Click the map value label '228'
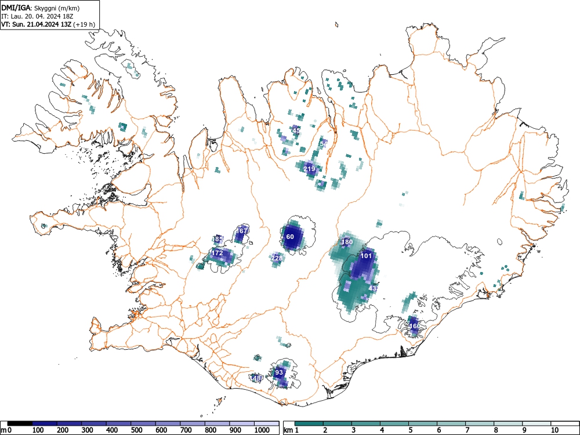Viewport: 580px width, 435px height. (277, 258)
